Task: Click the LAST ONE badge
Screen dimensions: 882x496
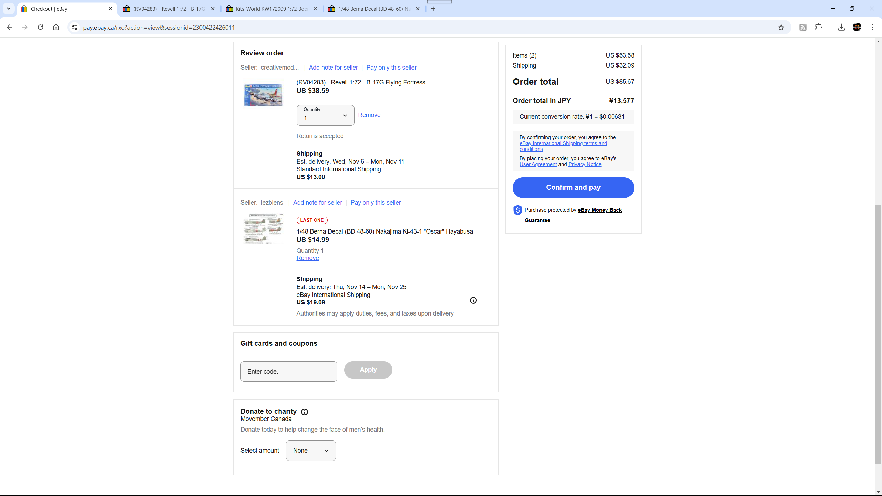Action: coord(312,220)
